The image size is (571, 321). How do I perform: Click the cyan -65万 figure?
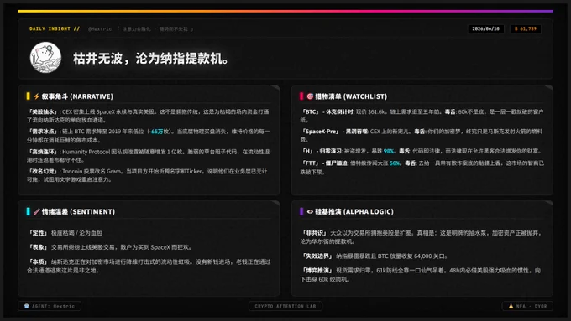[x=156, y=132]
